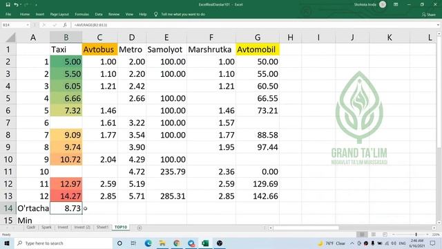Click the Select All corner triangle
Image resolution: width=442 pixels, height=249 pixels.
pyautogui.click(x=10, y=37)
